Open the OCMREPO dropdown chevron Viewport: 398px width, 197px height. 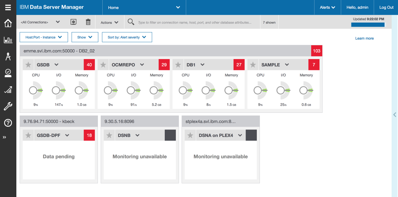[x=142, y=65]
